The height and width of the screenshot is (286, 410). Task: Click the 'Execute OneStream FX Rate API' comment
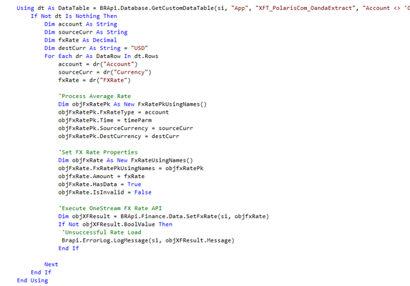109,209
